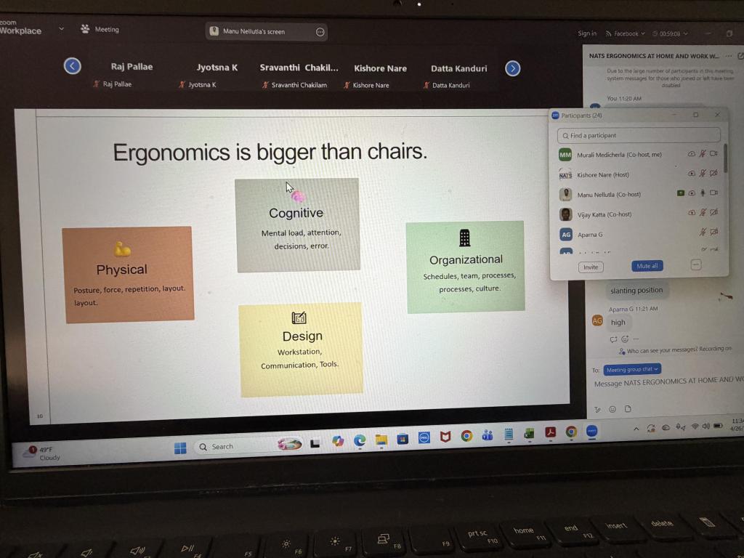744x558 pixels.
Task: Pop out the chat panel
Action: click(x=740, y=56)
